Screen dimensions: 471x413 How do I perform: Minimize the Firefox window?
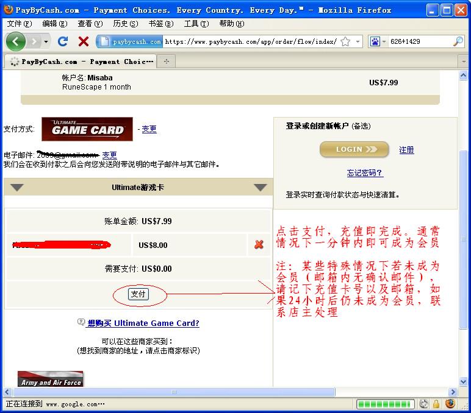pyautogui.click(x=432, y=10)
